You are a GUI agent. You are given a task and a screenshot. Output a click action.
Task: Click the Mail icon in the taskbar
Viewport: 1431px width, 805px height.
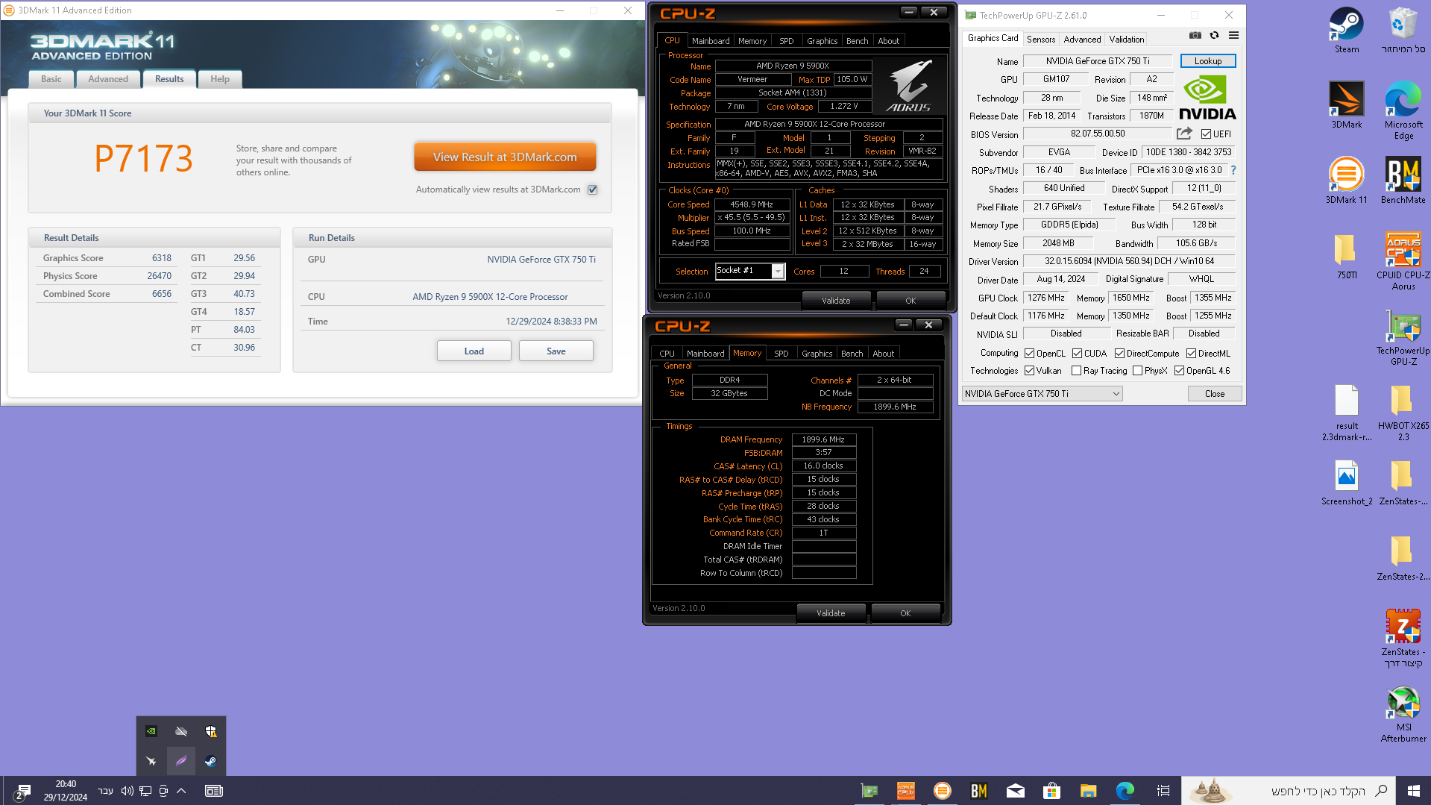point(1015,791)
